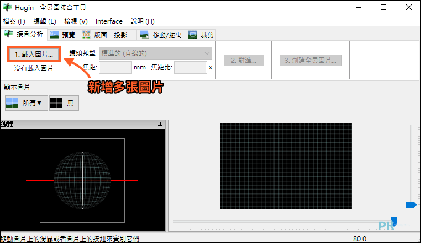
Task: Open the 說明 (H) menu
Action: click(x=143, y=21)
